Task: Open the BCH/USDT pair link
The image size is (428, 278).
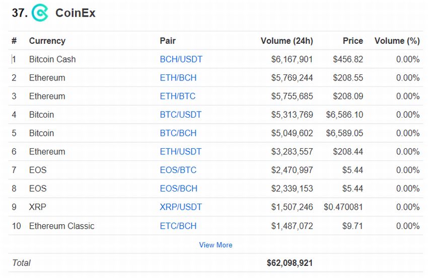Action: (x=181, y=59)
